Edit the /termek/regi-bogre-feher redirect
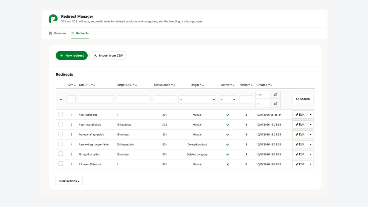 300,144
